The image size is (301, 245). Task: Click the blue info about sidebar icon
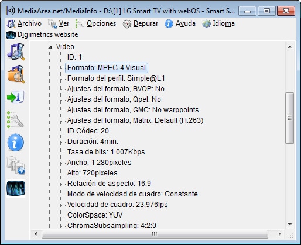pyautogui.click(x=16, y=143)
